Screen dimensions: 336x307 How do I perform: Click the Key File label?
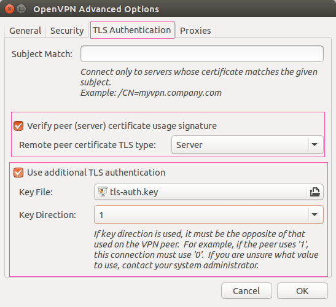pos(36,192)
